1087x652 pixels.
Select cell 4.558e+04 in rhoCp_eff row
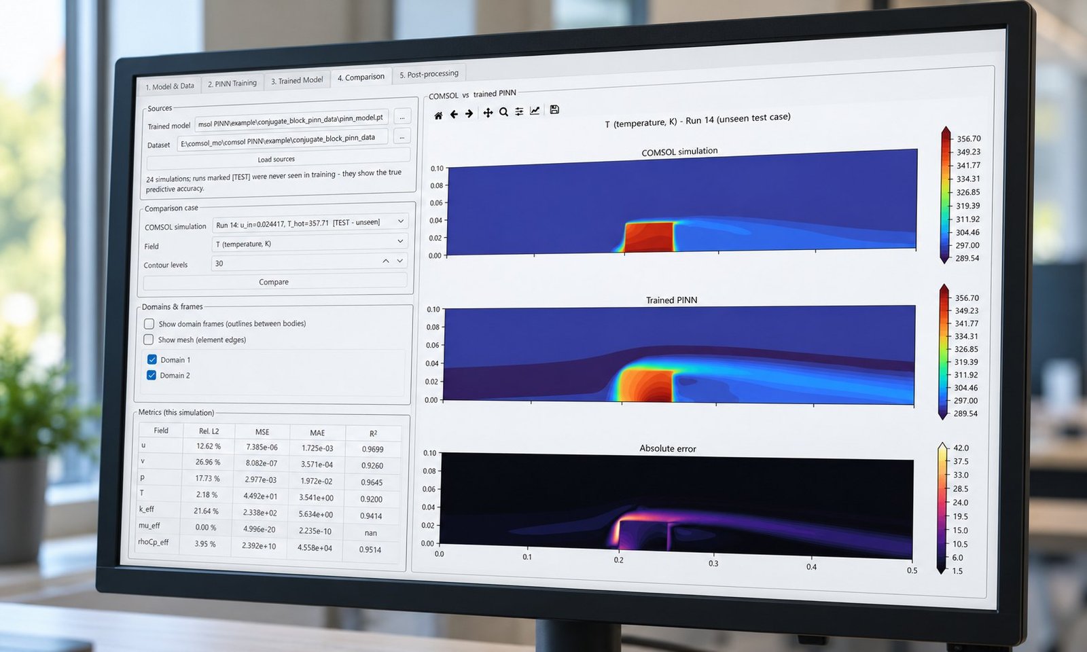(315, 547)
